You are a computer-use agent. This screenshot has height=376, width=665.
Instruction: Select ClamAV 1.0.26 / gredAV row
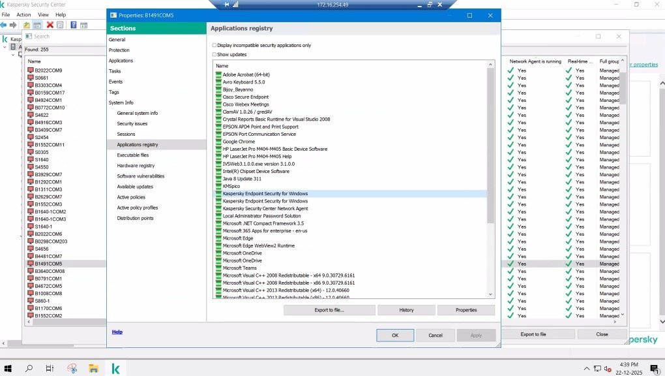coord(350,112)
